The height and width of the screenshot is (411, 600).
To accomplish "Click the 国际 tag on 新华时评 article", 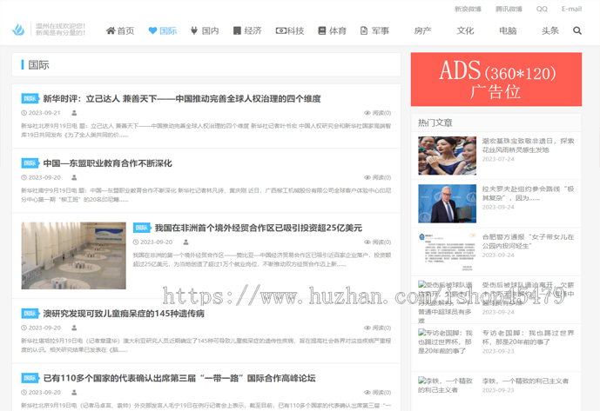I will (x=30, y=98).
